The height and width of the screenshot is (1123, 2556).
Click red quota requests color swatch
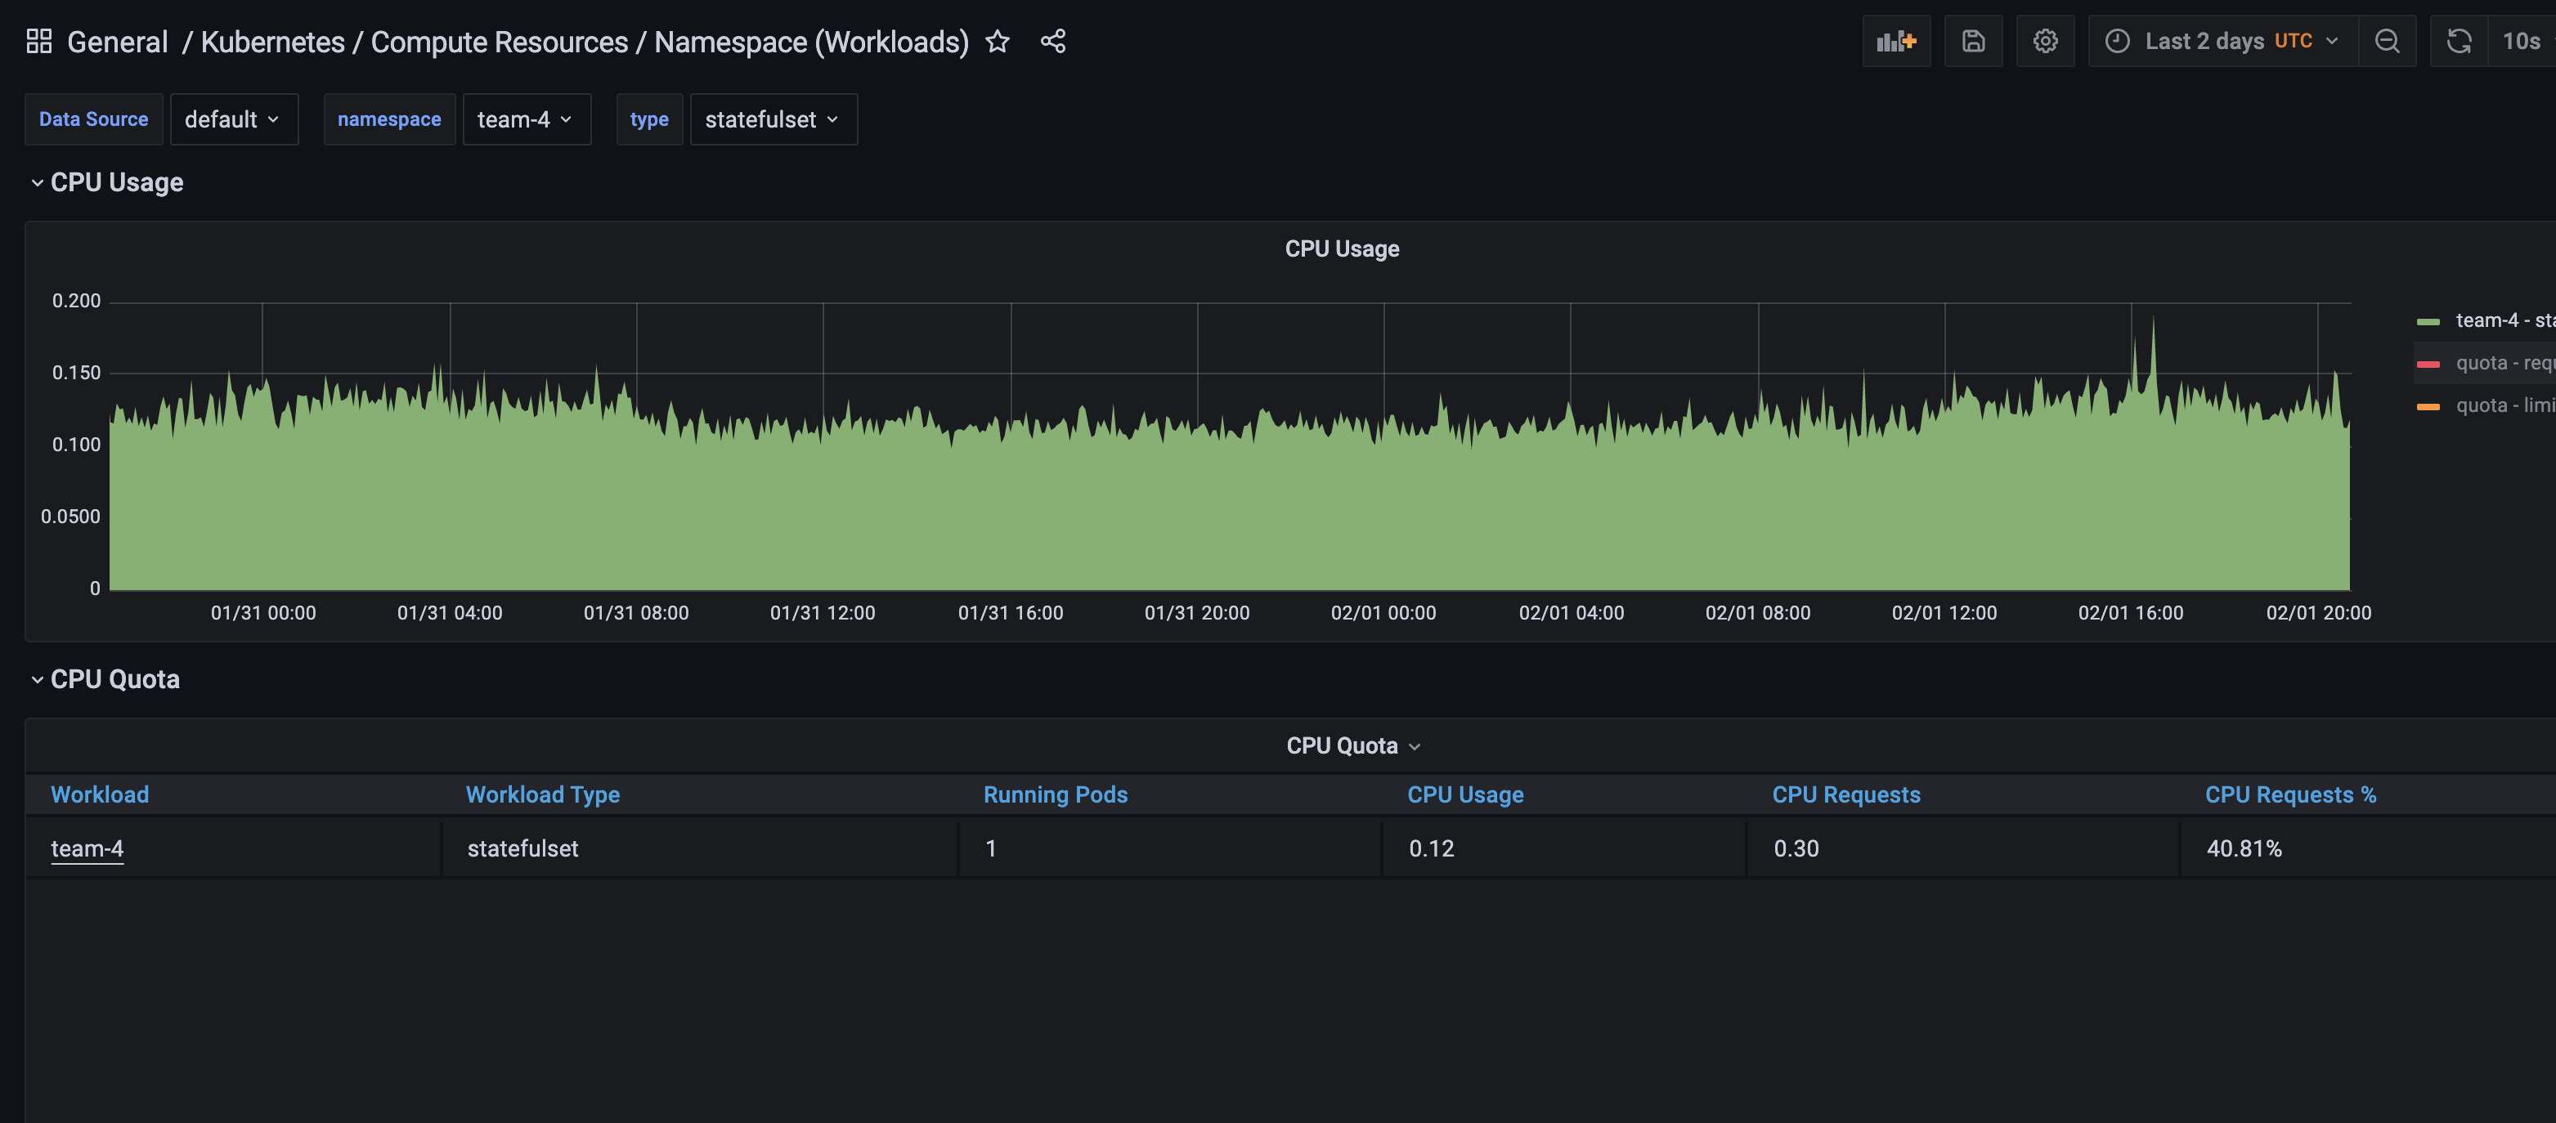[2428, 364]
